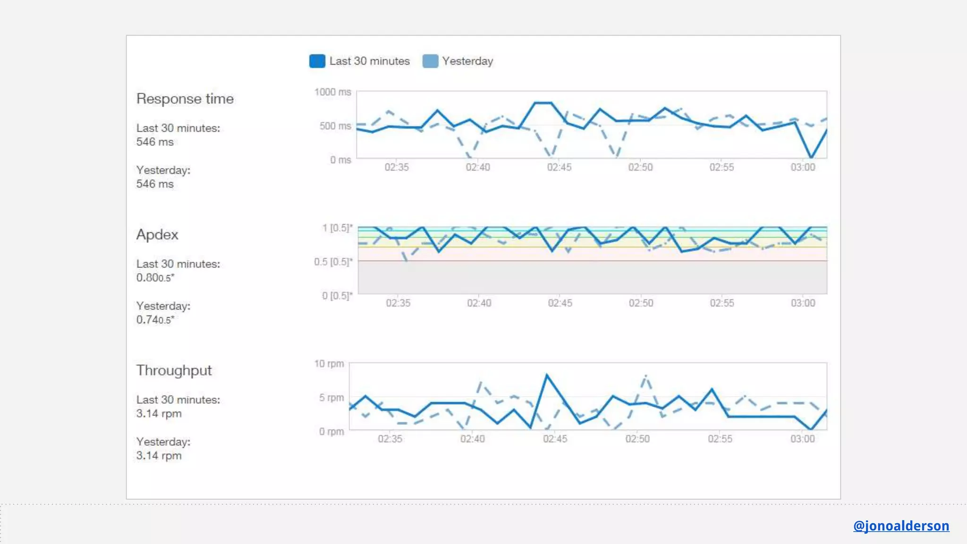
Task: Click the 0.5 [0.5]* Apdex axis label
Action: pyautogui.click(x=333, y=262)
